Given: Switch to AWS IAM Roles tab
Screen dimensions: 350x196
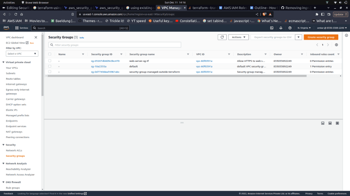Looking at the screenshot, I should click(233, 8).
